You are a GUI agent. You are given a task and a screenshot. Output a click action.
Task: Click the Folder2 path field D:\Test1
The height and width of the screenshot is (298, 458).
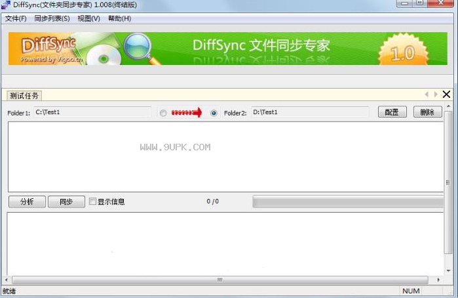coord(310,112)
